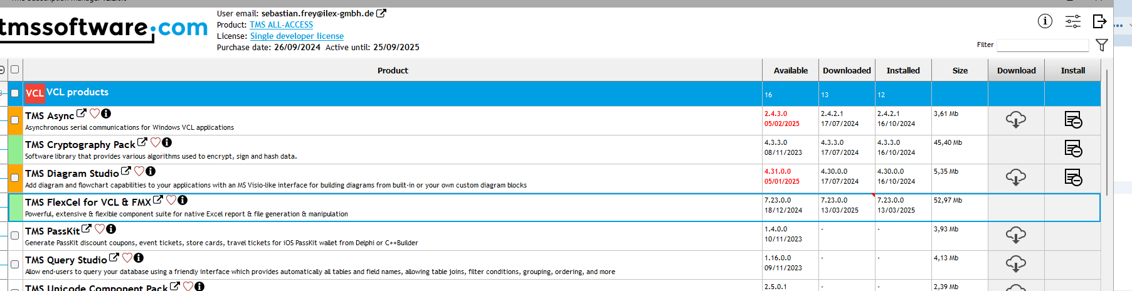Uninstall TMS Async via install column icon
Image resolution: width=1132 pixels, height=291 pixels.
pyautogui.click(x=1073, y=119)
